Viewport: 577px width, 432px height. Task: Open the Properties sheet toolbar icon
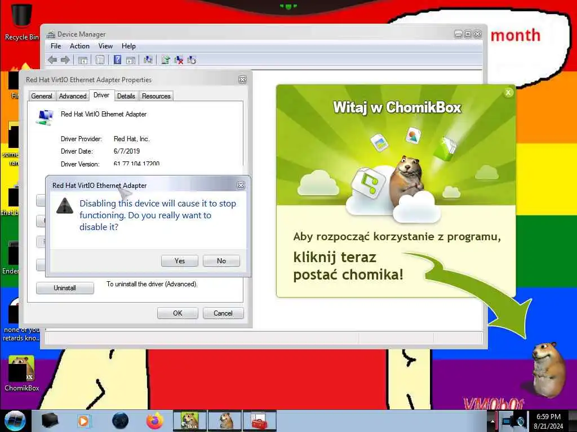coord(100,60)
